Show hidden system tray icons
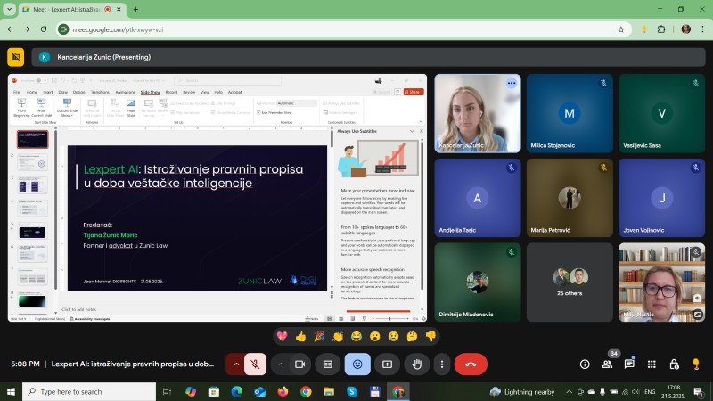Image resolution: width=713 pixels, height=401 pixels. click(x=569, y=391)
